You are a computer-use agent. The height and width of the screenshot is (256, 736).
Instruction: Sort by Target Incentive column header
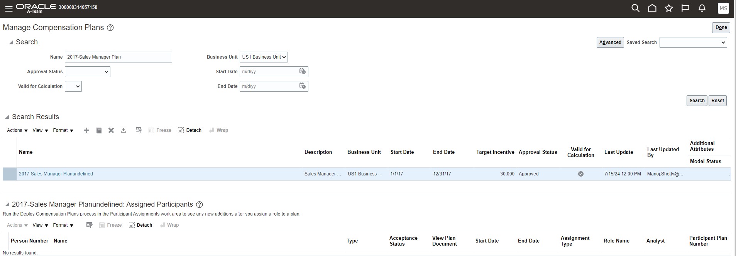coord(495,152)
